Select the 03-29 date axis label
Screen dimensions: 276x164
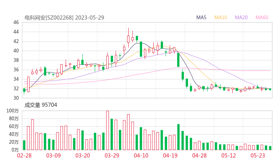(x=112, y=155)
